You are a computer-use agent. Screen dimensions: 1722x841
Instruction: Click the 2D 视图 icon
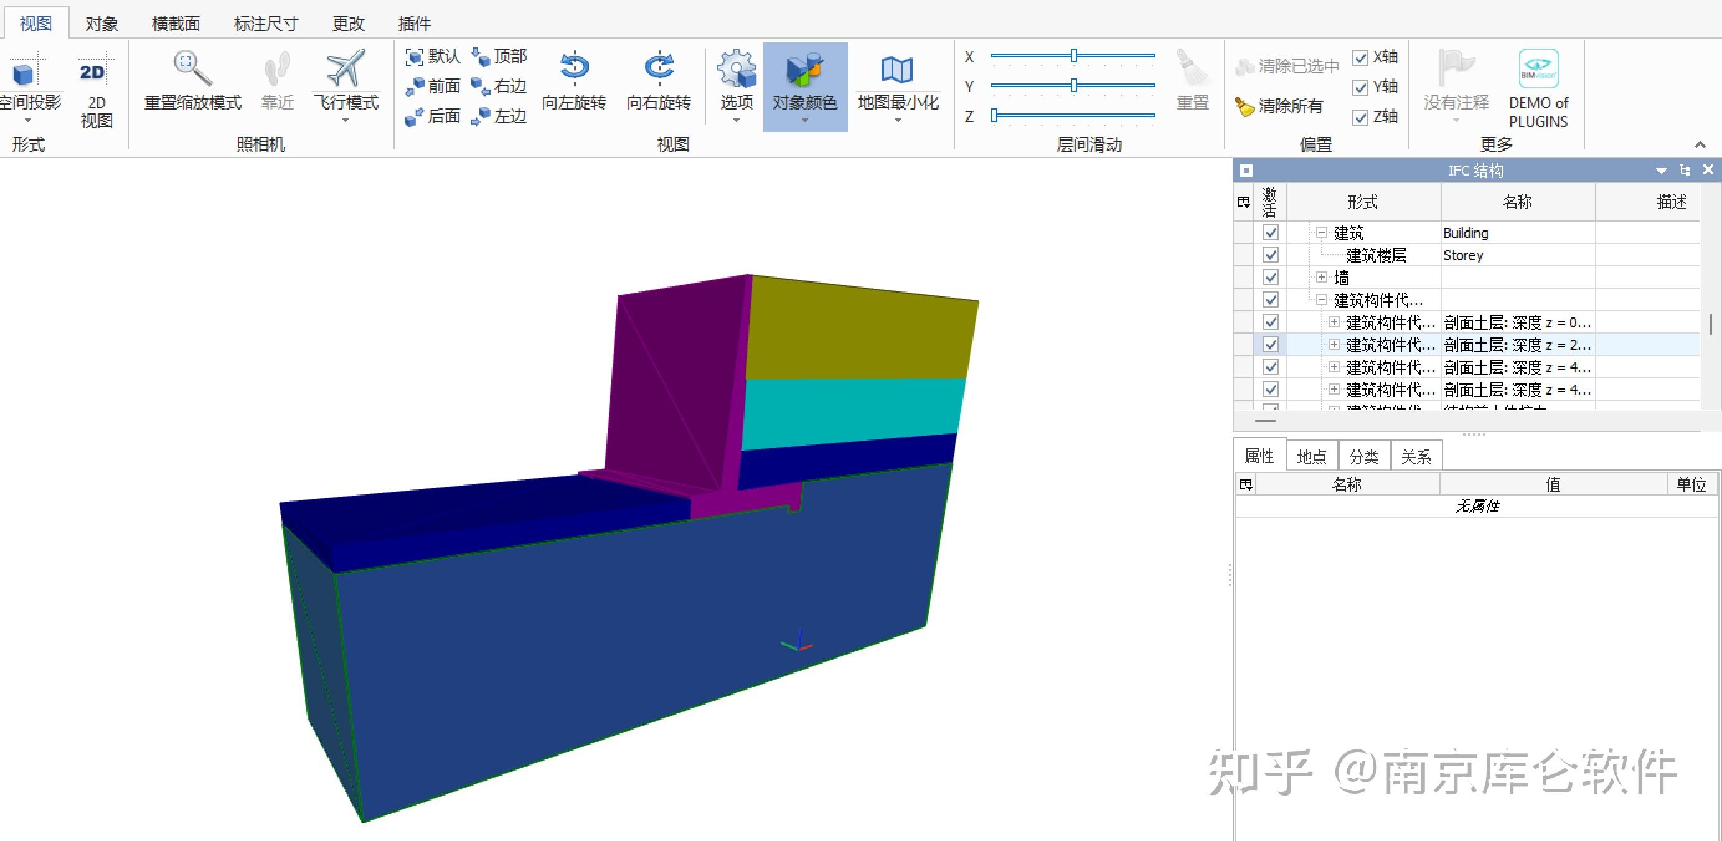pos(93,72)
